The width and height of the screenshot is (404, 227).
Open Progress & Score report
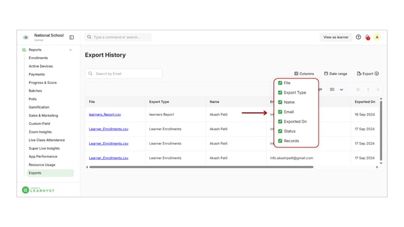coord(43,83)
